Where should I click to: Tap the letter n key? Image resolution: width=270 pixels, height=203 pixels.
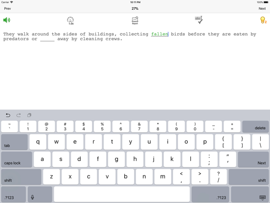pos(144,177)
